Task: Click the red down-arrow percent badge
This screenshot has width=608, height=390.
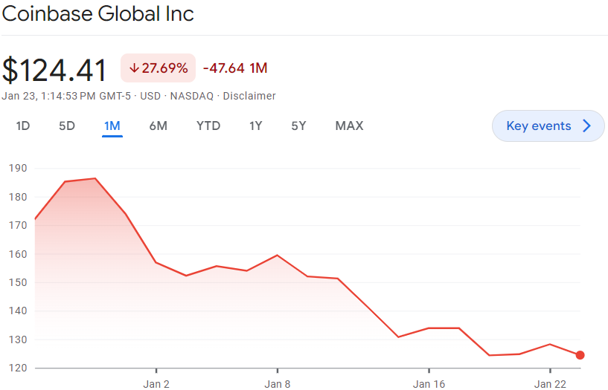Action: pyautogui.click(x=158, y=68)
